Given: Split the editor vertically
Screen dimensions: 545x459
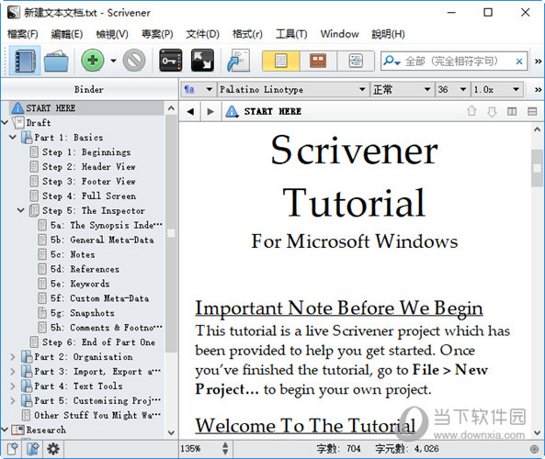Looking at the screenshot, I should pyautogui.click(x=512, y=111).
